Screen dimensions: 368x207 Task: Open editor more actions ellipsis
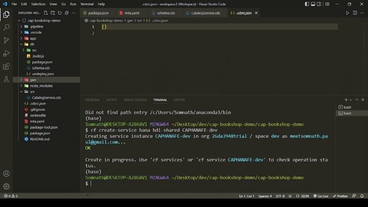[362, 13]
